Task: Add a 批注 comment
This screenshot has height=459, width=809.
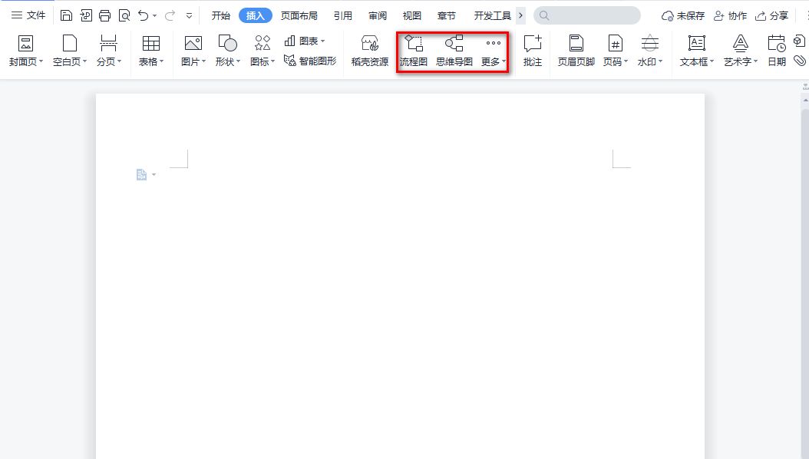Action: click(x=533, y=51)
